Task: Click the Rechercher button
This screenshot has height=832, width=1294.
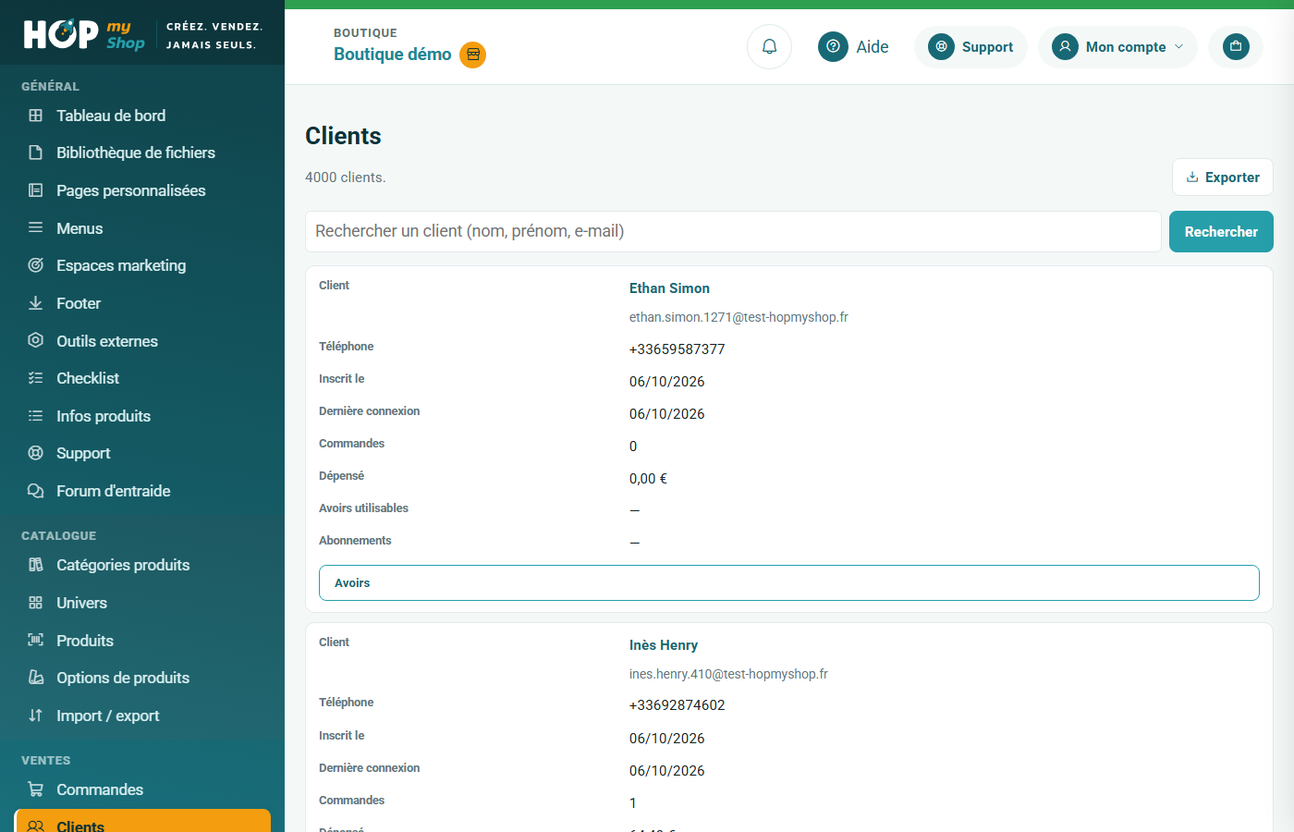Action: click(x=1221, y=232)
